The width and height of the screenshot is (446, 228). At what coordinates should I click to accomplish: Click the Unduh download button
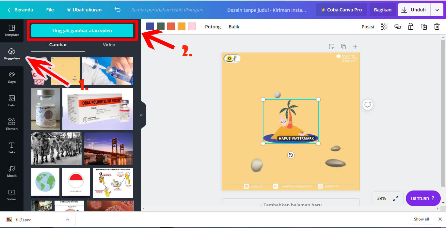coord(415,10)
